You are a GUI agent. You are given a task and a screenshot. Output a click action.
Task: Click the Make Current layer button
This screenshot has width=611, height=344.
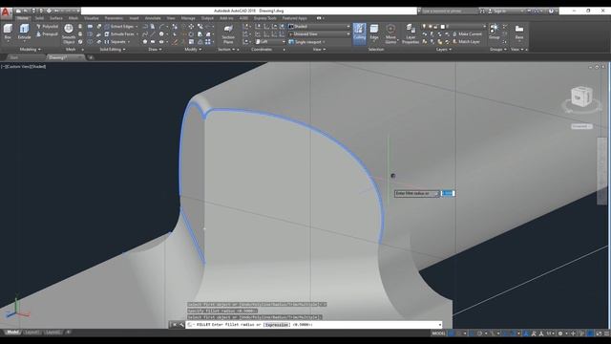467,34
